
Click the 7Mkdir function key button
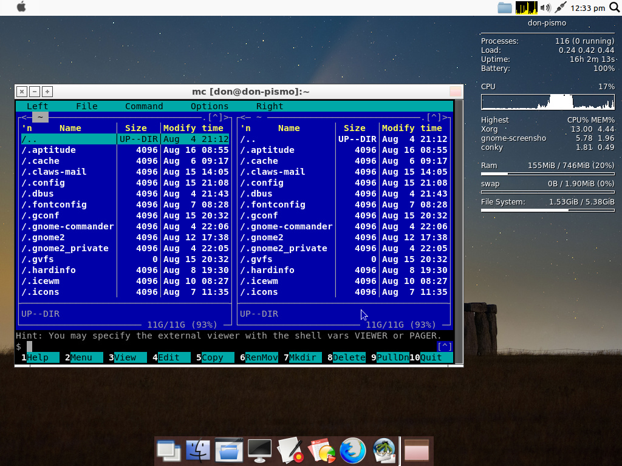[302, 357]
